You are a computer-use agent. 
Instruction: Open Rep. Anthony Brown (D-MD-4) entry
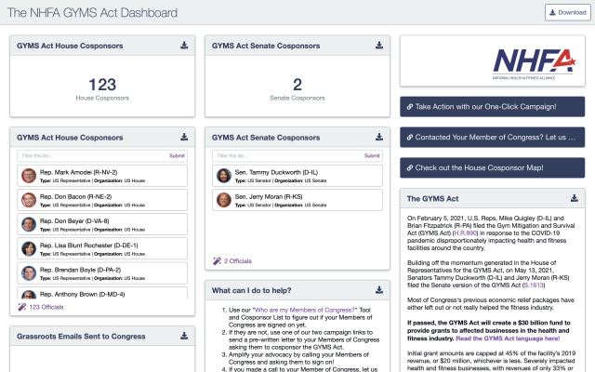102,293
